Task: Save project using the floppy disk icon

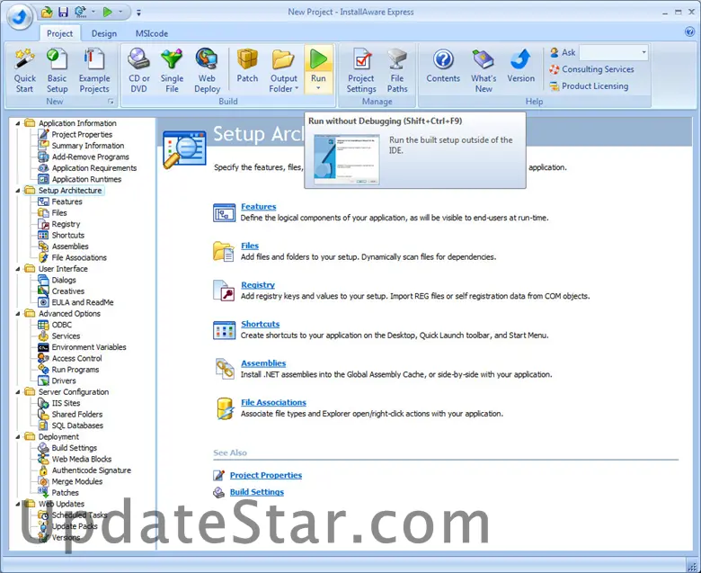Action: coord(63,12)
